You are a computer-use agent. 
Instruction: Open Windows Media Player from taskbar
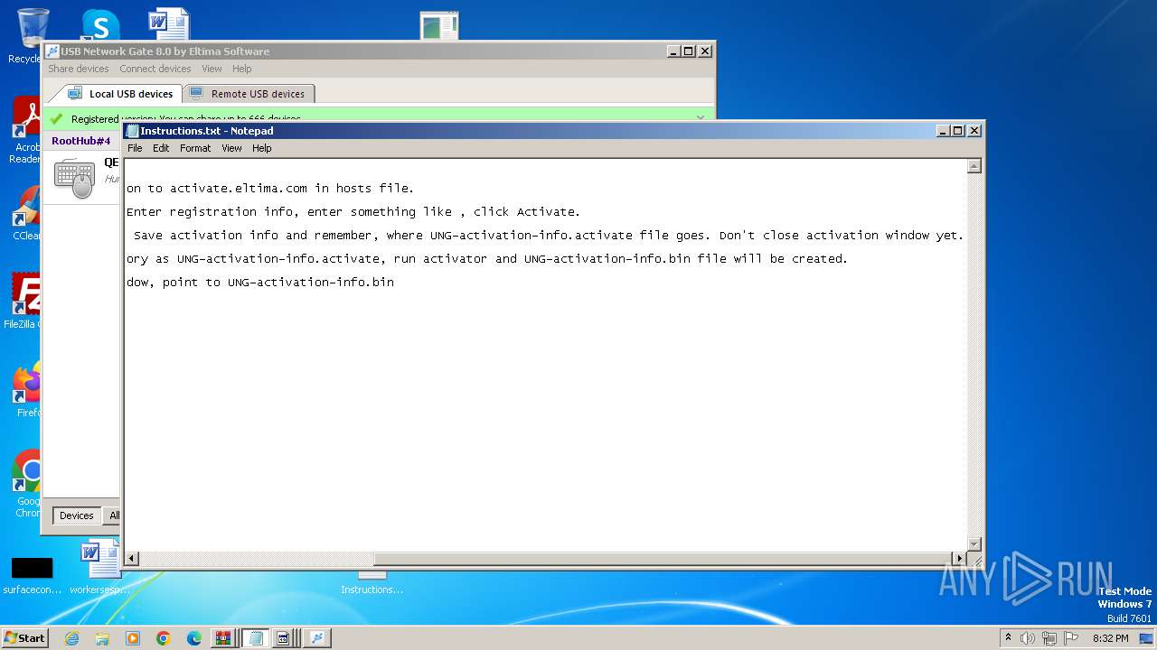[133, 638]
